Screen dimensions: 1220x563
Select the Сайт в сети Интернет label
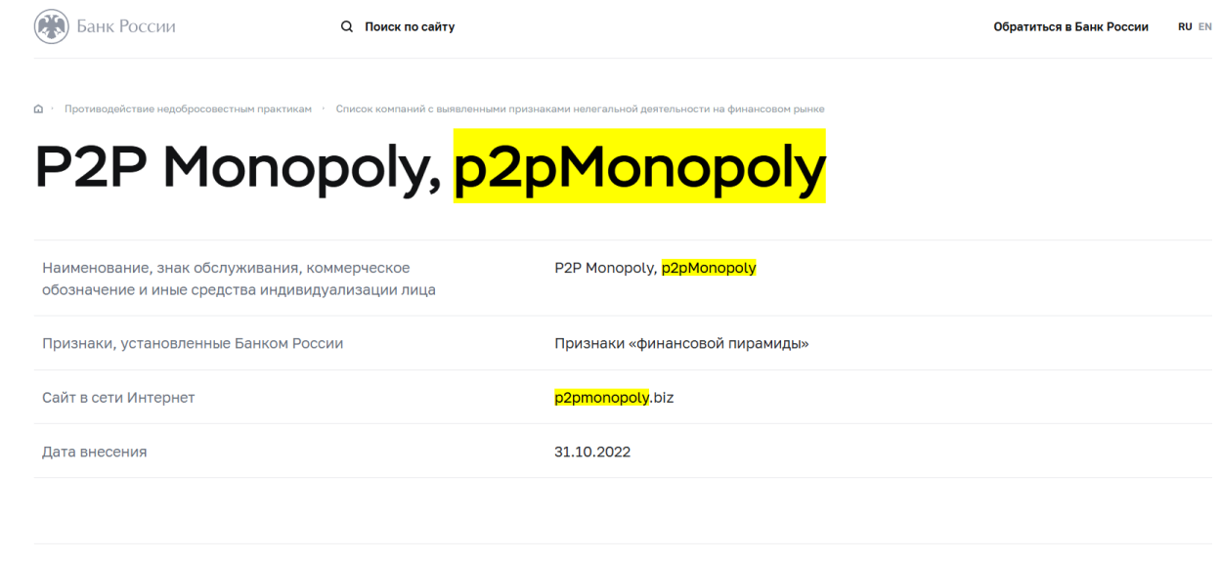pyautogui.click(x=118, y=397)
